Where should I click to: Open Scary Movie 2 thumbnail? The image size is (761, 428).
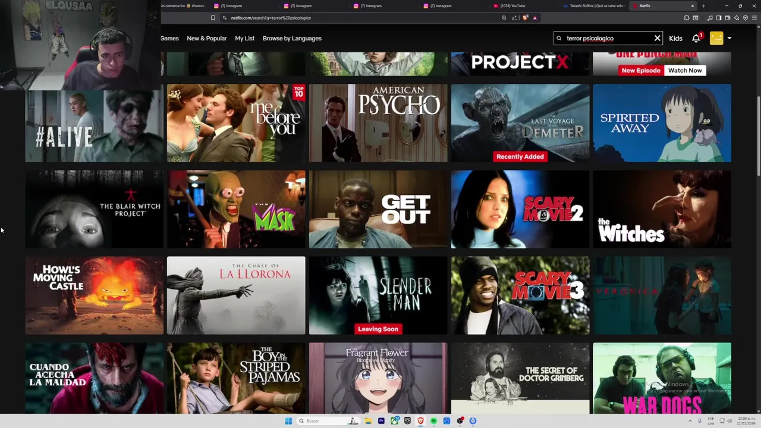(x=520, y=209)
